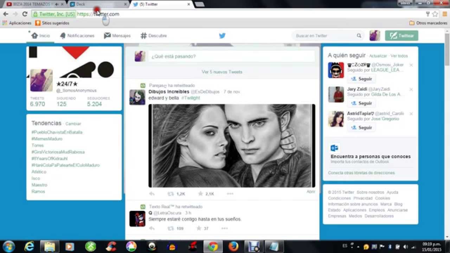Click the 125 Siguiendo count

click(x=62, y=104)
